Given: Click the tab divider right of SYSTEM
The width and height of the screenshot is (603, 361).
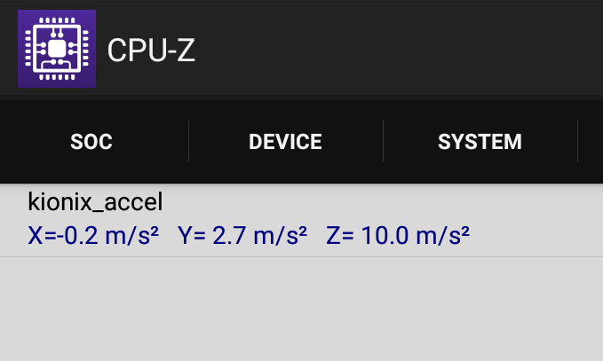Looking at the screenshot, I should [577, 141].
